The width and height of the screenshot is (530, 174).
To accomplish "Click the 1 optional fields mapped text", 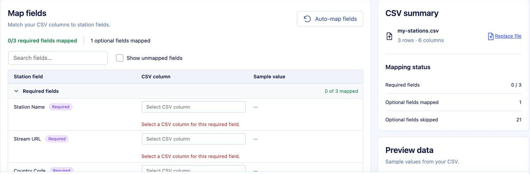I will 121,40.
